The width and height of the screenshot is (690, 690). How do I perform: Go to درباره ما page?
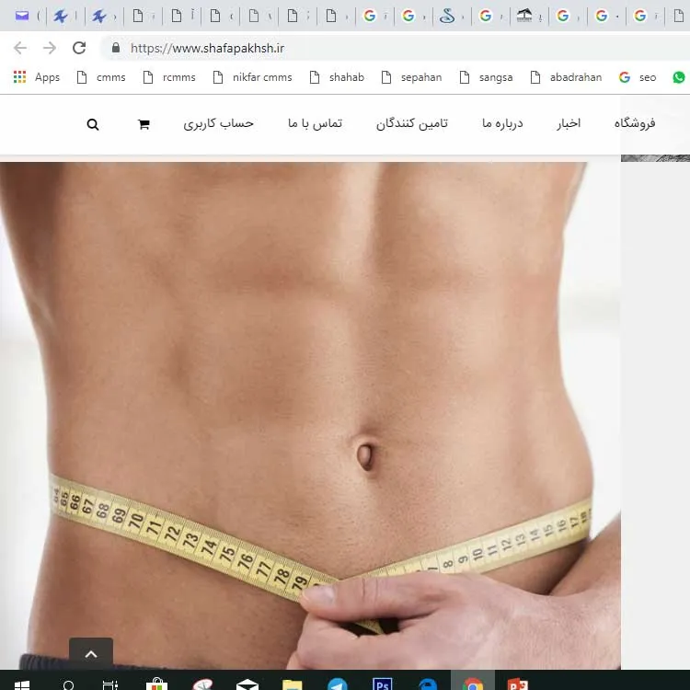tap(502, 123)
